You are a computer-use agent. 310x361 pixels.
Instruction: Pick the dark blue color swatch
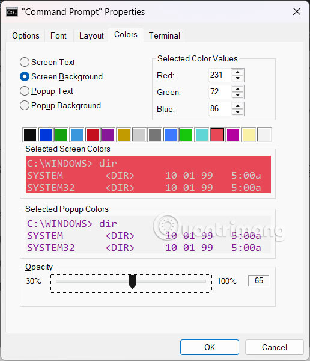pos(46,135)
